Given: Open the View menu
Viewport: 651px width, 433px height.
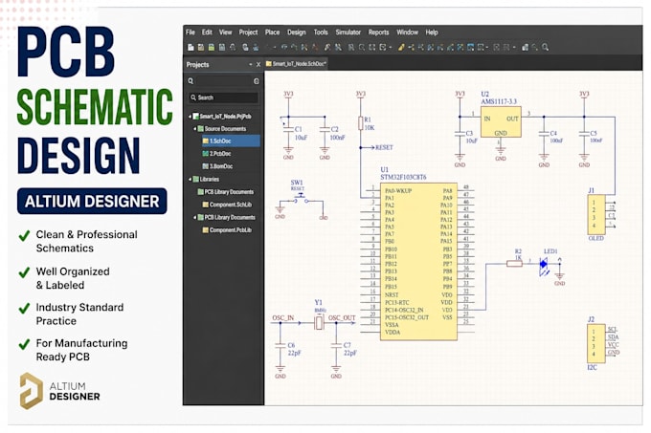Looking at the screenshot, I should coord(225,32).
